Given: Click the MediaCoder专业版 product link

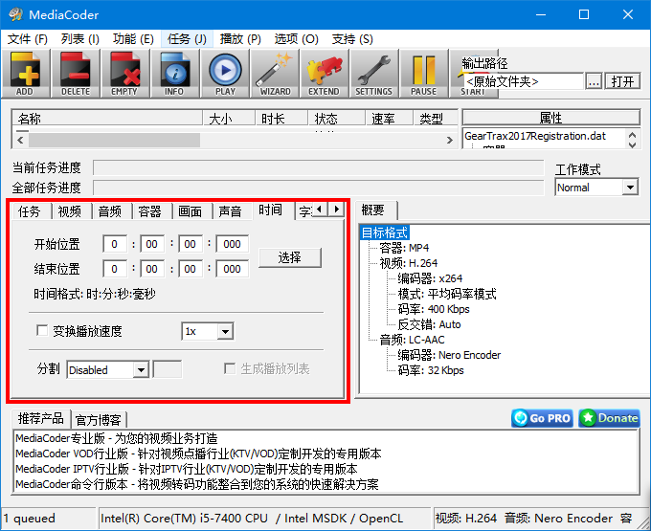Looking at the screenshot, I should (116, 438).
